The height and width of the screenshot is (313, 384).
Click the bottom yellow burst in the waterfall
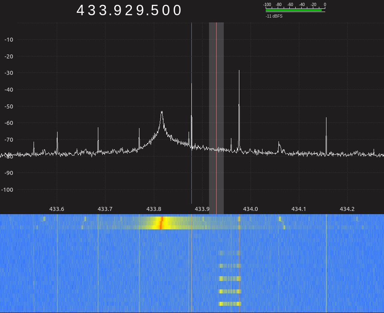[230, 304]
